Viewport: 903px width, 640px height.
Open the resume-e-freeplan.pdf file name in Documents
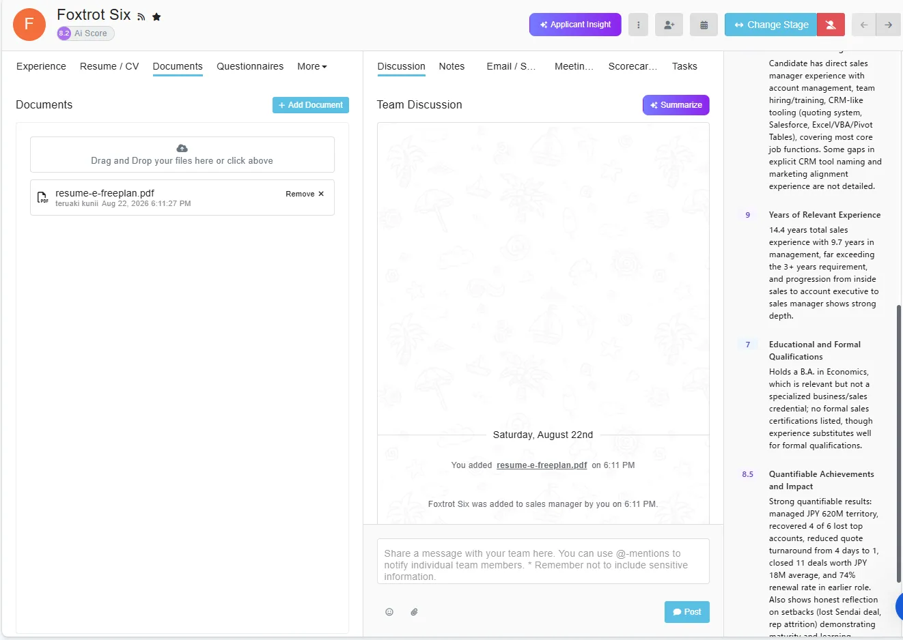point(105,193)
